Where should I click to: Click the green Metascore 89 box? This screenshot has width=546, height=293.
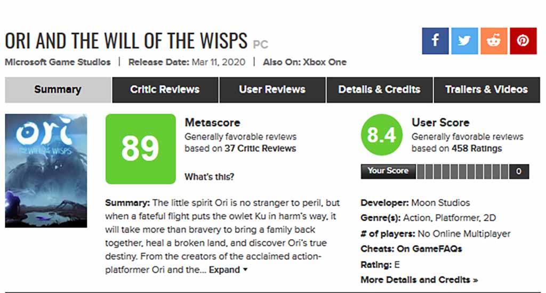pos(141,149)
